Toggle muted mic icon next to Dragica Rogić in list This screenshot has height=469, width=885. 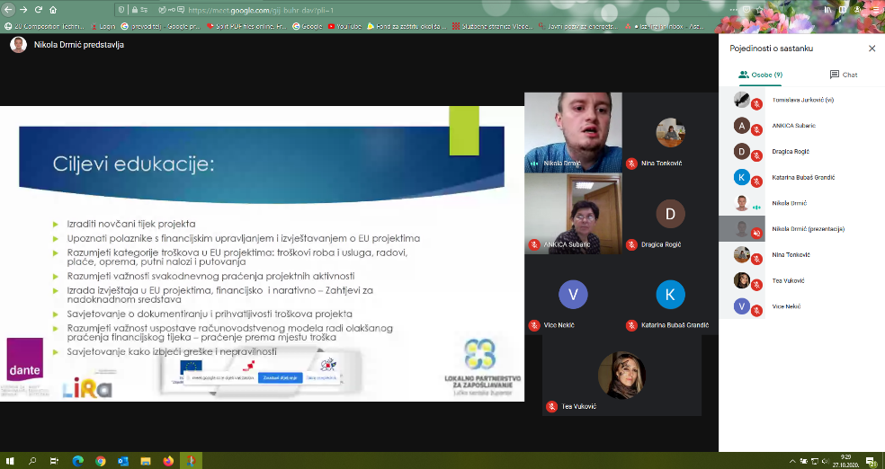pyautogui.click(x=756, y=155)
